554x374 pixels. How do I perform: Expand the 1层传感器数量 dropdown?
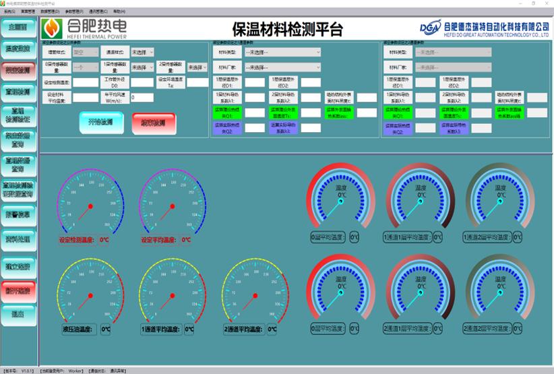pos(142,67)
